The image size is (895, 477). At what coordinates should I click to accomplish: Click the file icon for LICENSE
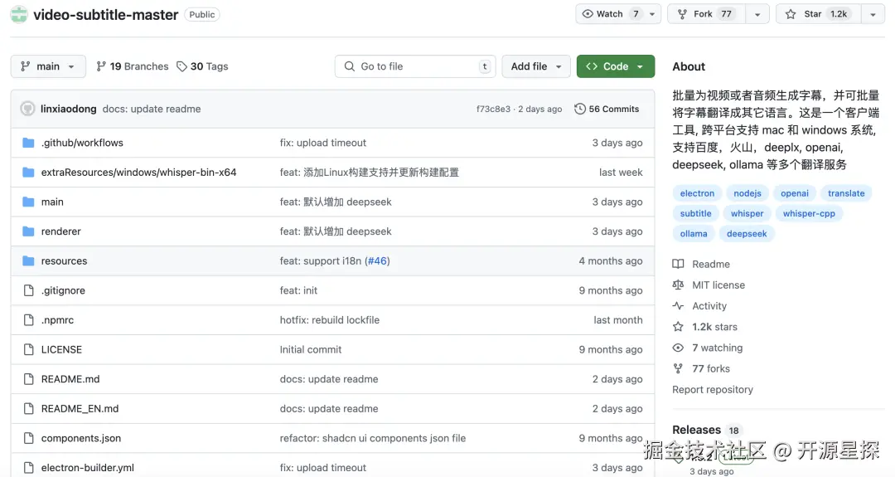(x=28, y=349)
